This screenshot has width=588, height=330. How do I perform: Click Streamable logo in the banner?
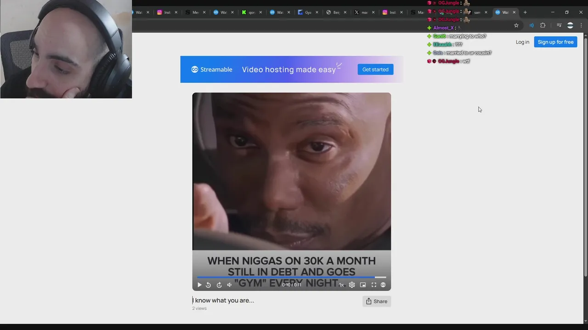(212, 69)
